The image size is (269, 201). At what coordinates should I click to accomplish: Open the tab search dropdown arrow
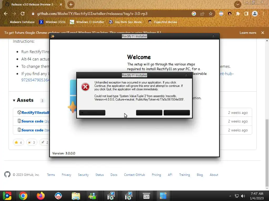click(x=238, y=4)
